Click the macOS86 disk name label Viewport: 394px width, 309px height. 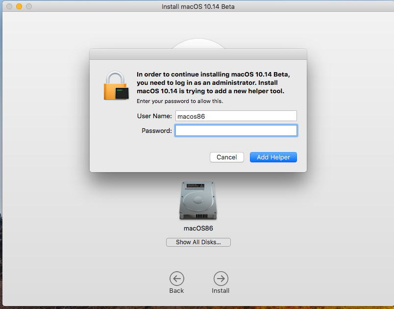(198, 228)
